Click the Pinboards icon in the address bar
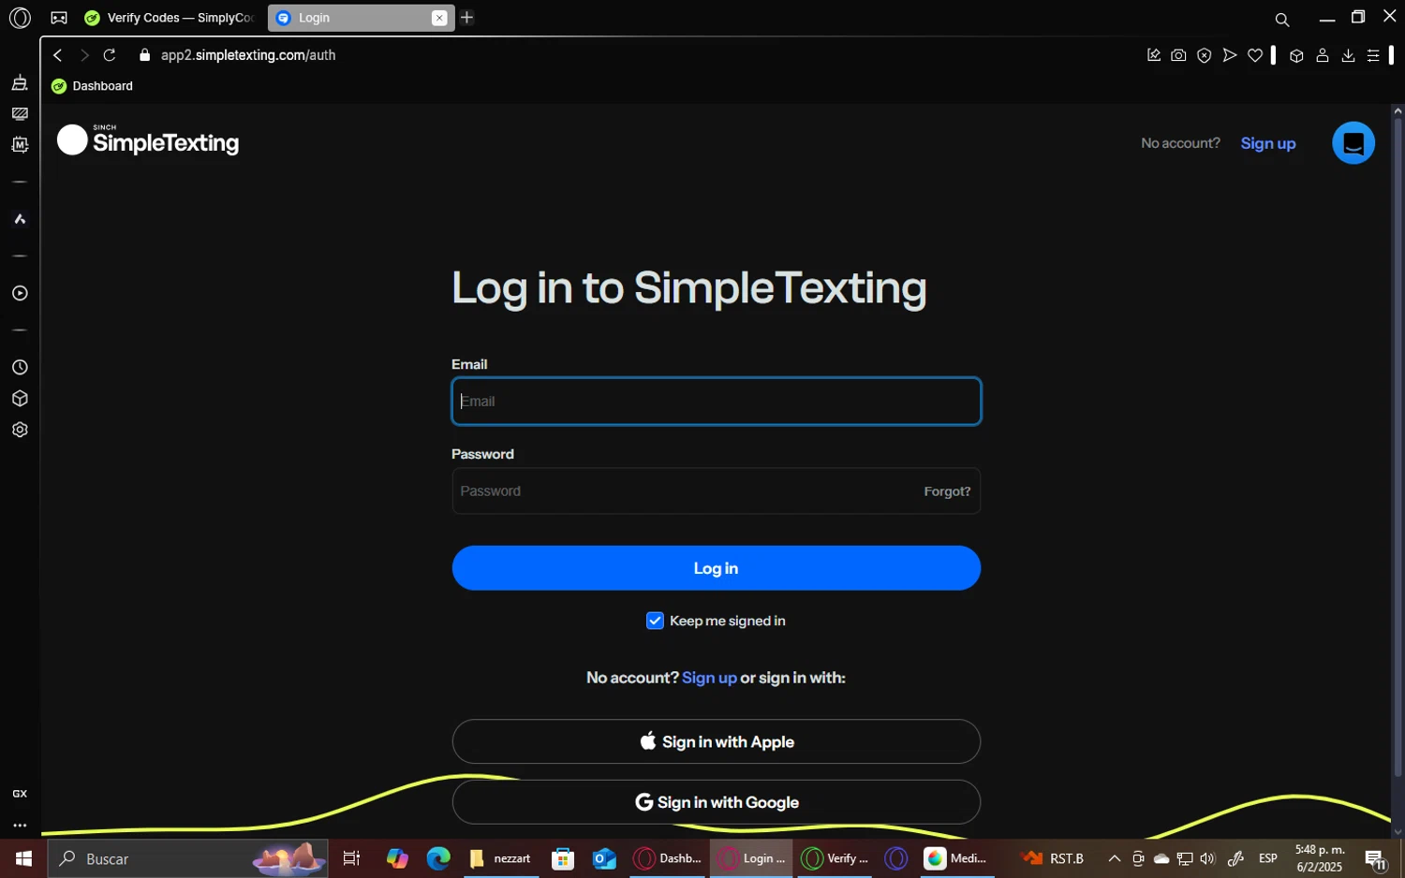This screenshot has width=1405, height=878. (x=1154, y=55)
